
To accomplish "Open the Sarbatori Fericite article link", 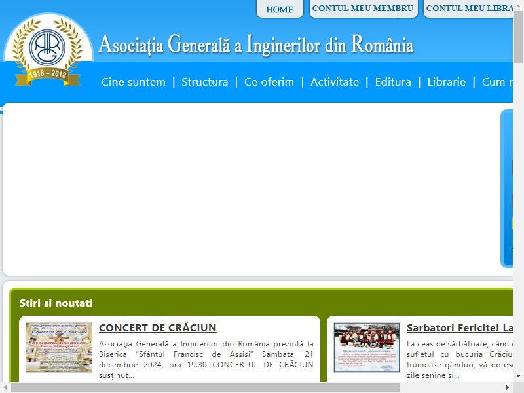I will tap(460, 328).
